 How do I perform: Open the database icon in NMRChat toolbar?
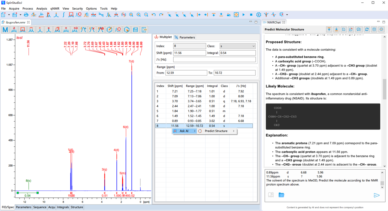[x=374, y=29]
